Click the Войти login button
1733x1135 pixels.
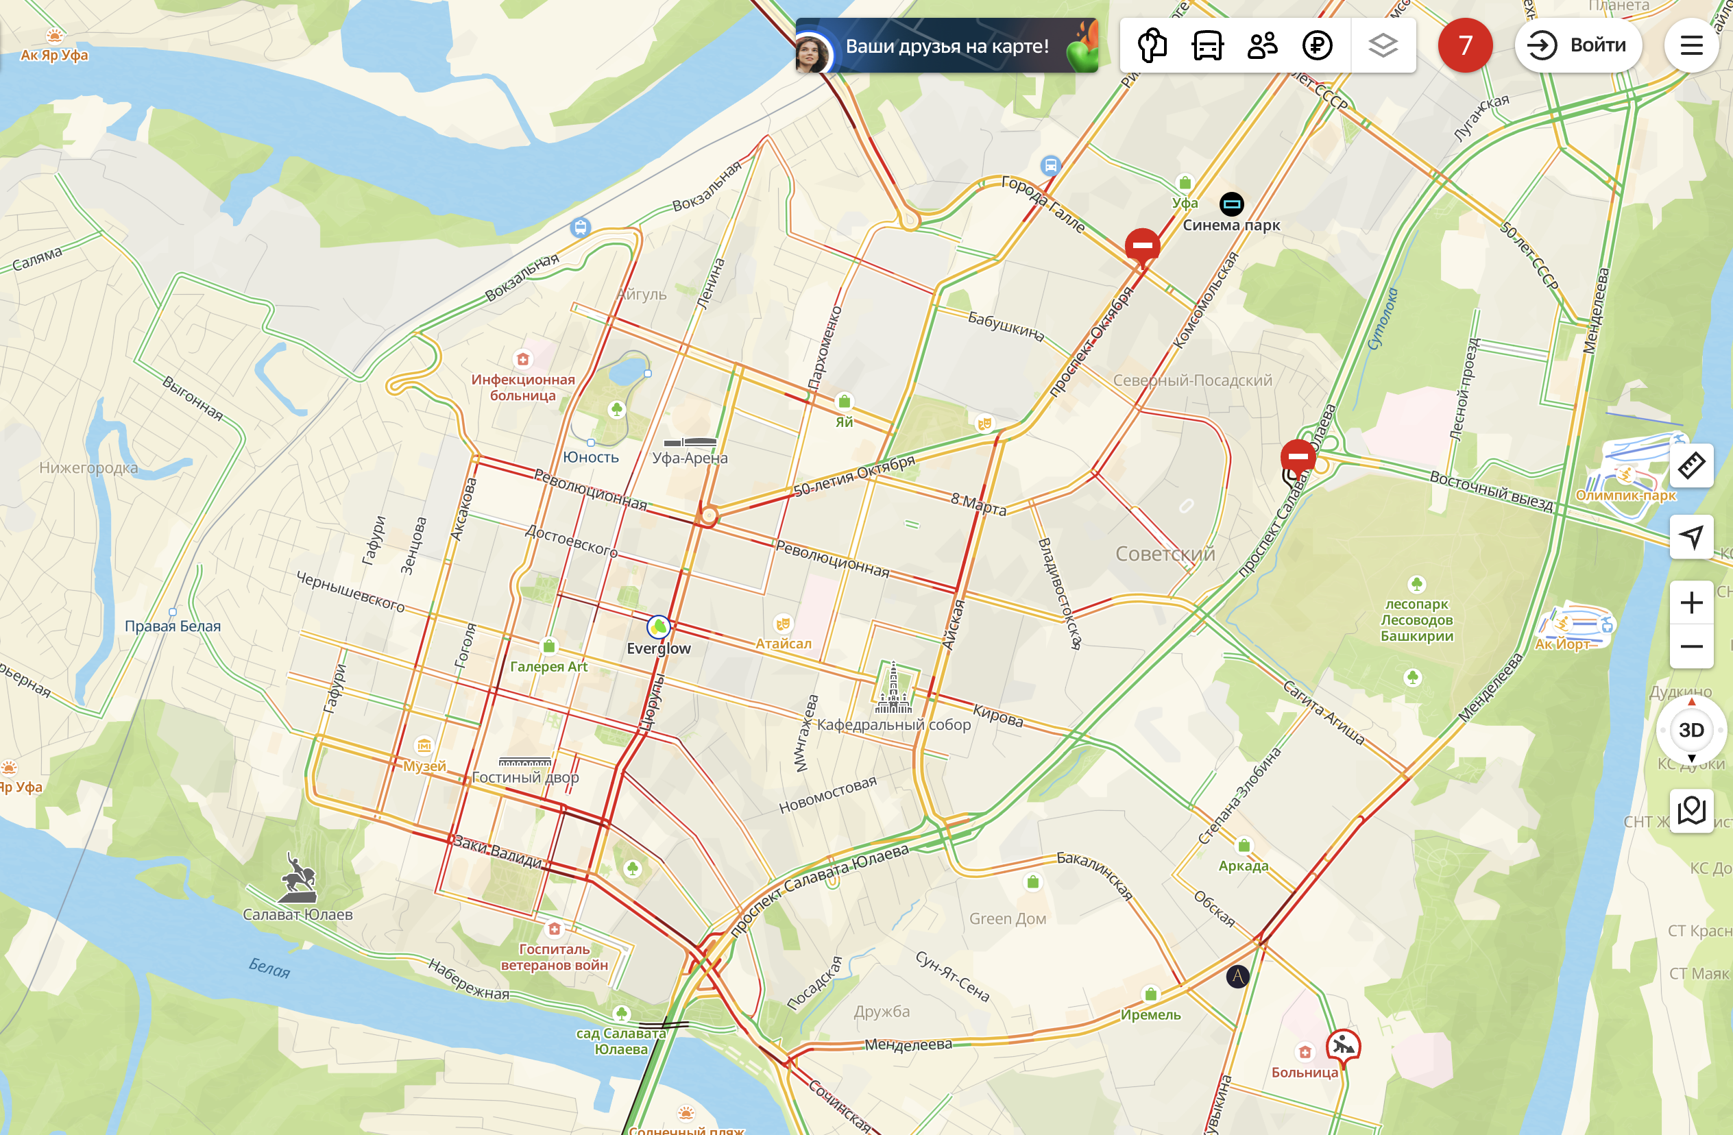[1578, 45]
